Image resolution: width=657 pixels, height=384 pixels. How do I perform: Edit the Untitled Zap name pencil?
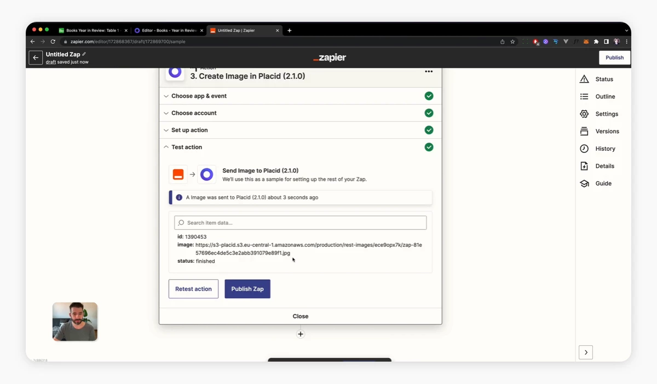(84, 54)
